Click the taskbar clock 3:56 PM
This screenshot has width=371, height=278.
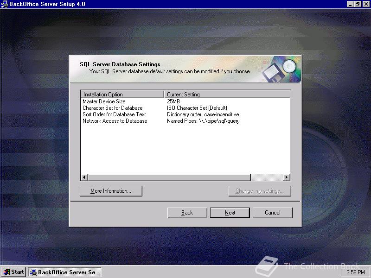tap(356, 272)
